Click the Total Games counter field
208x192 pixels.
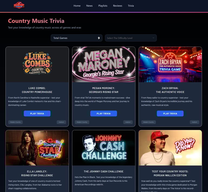[77, 38]
